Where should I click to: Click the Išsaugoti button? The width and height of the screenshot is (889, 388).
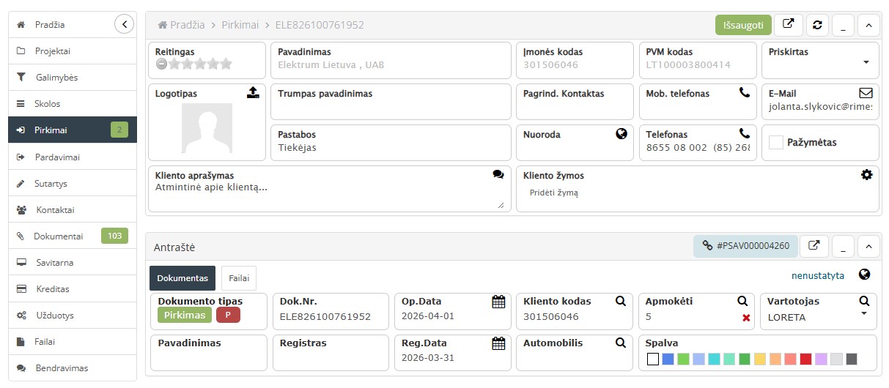[x=743, y=25]
